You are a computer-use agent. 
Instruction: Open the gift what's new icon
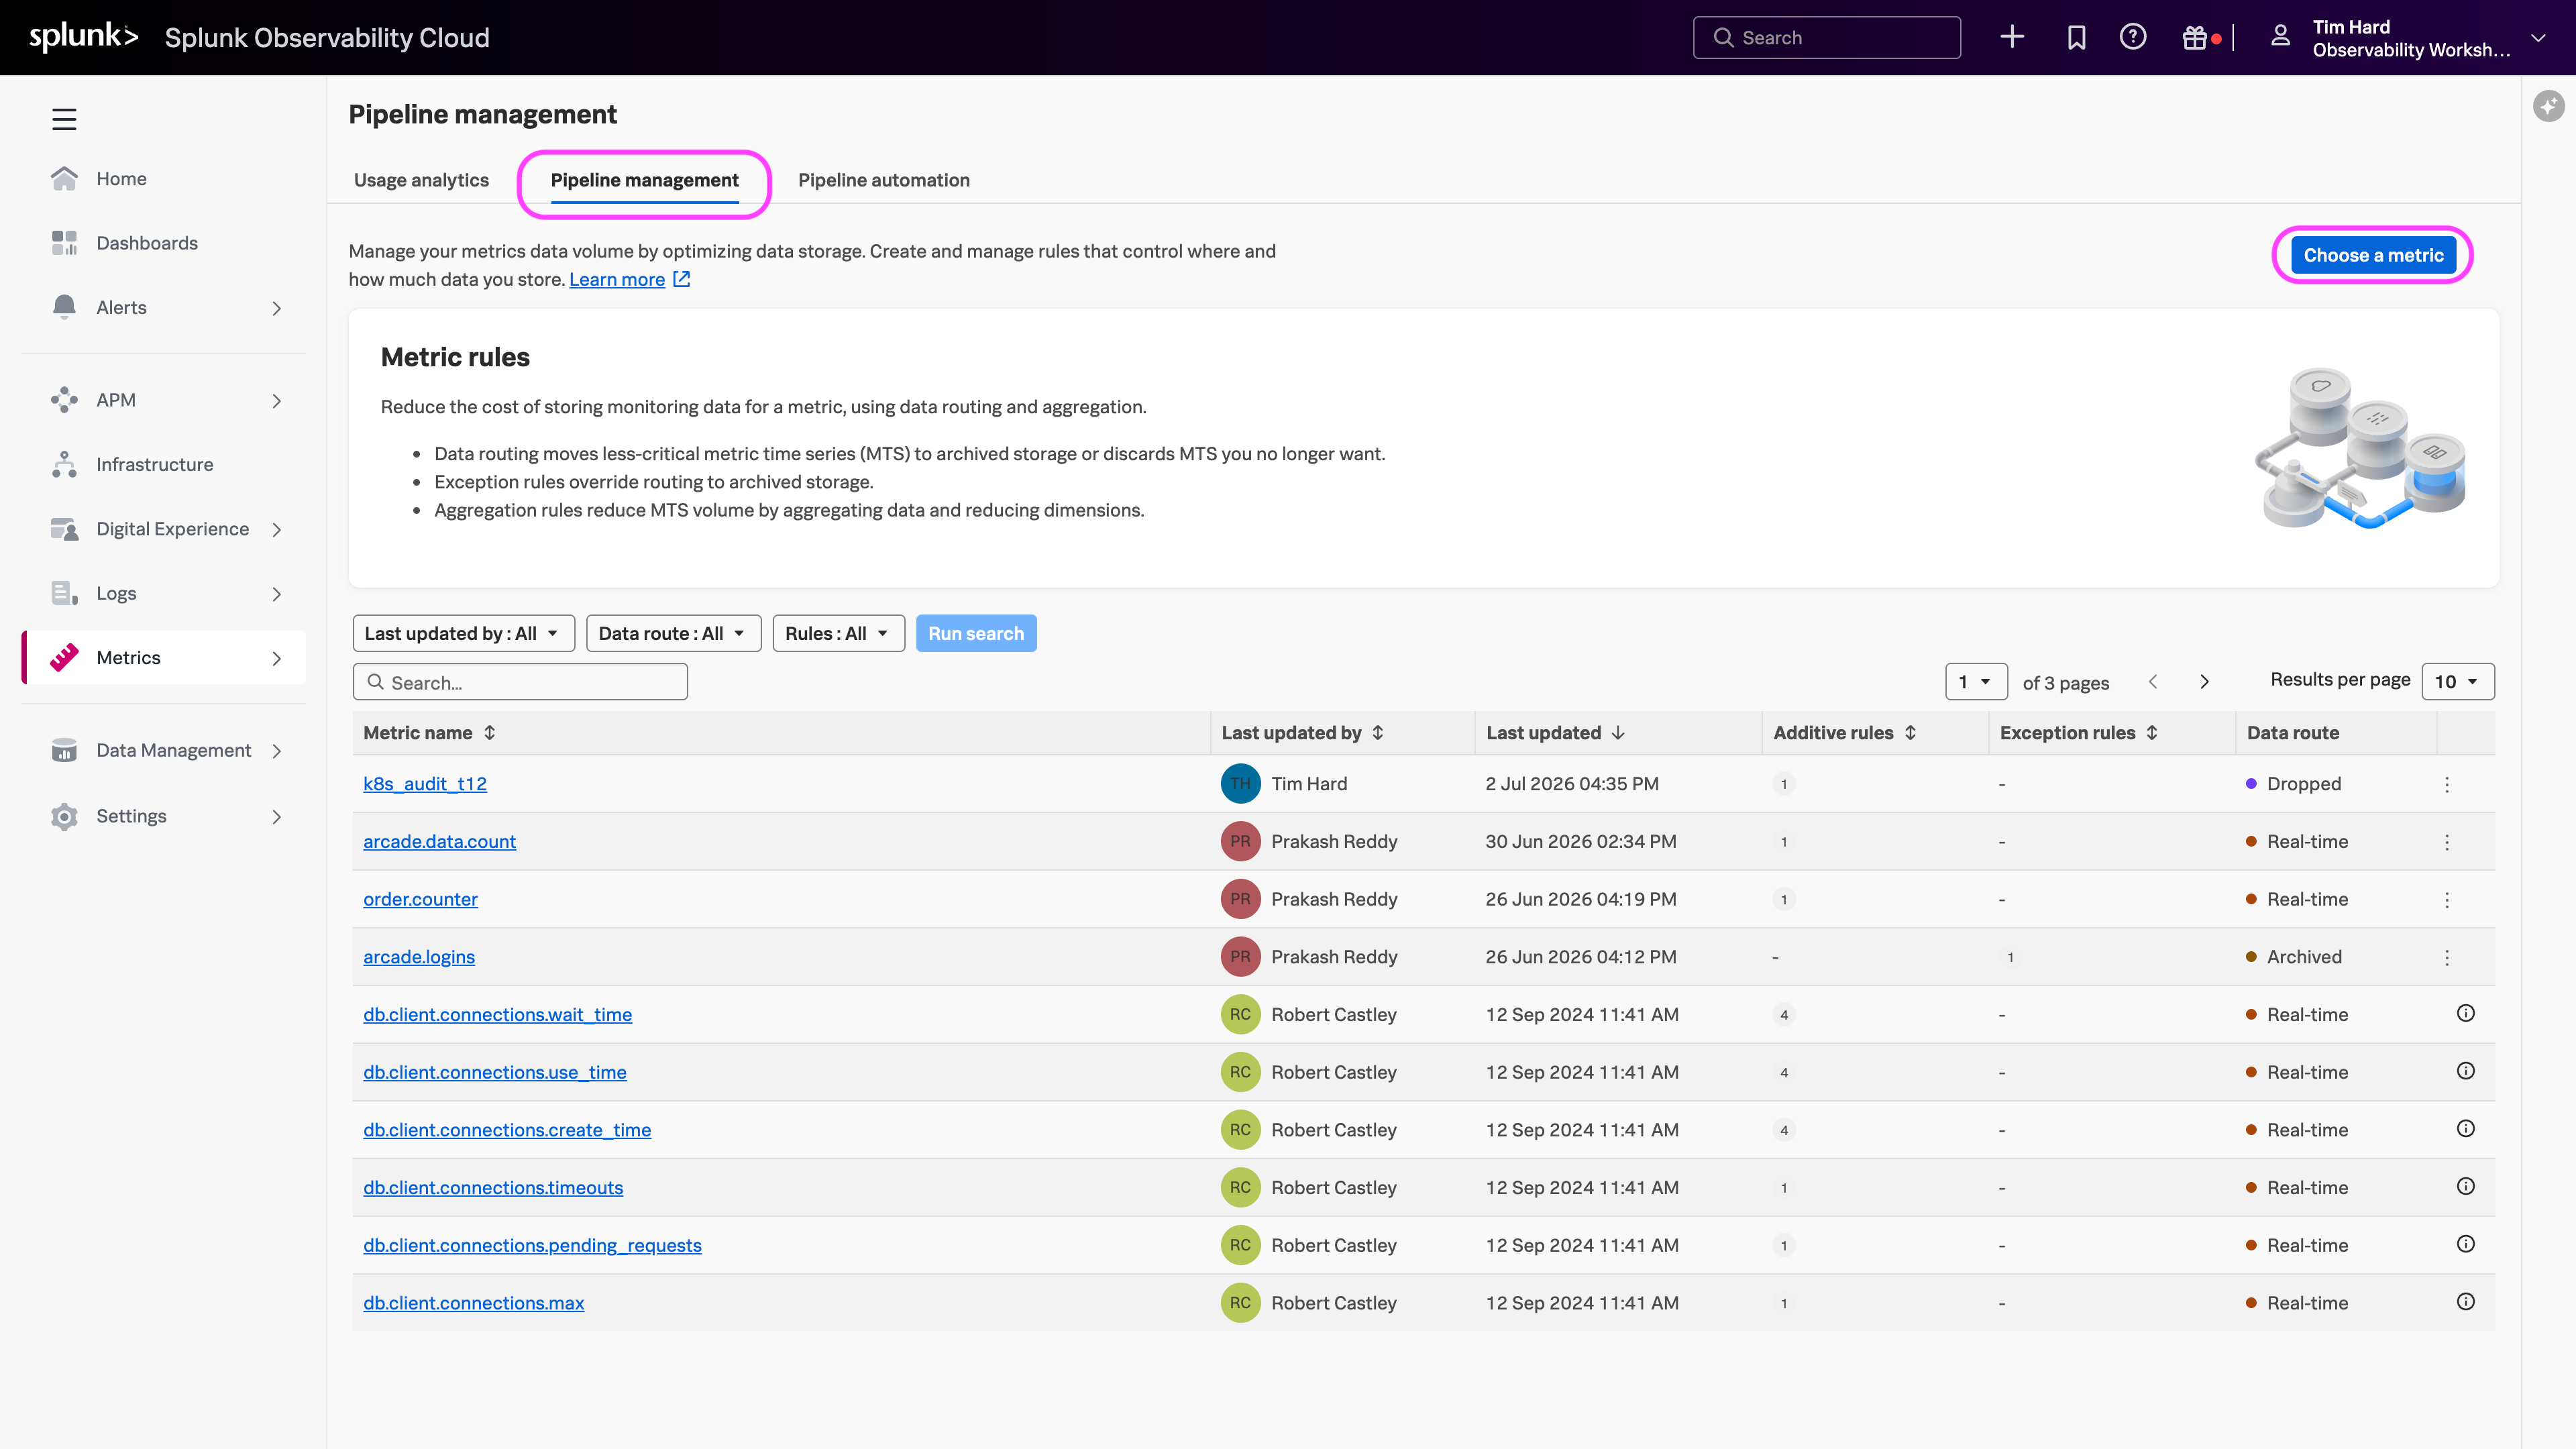[2194, 37]
